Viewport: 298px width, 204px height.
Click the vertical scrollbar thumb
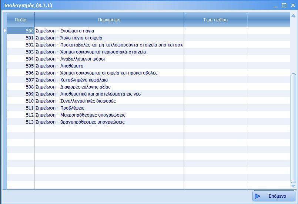coord(293,128)
